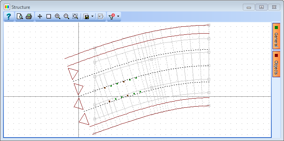
Task: Zoom to fit all extents
Action: tap(75, 16)
